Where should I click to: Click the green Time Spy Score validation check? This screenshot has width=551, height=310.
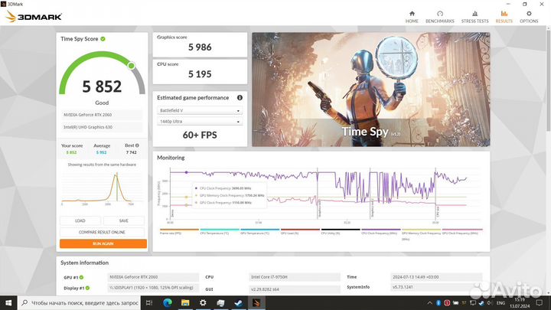(103, 39)
